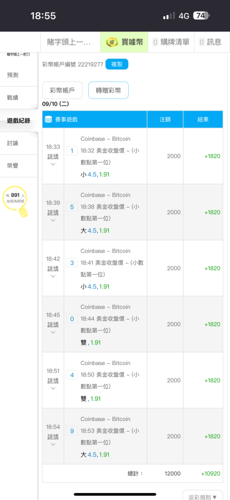The height and width of the screenshot is (500, 230).
Task: Click the result number 3 box
Action: (x=72, y=263)
